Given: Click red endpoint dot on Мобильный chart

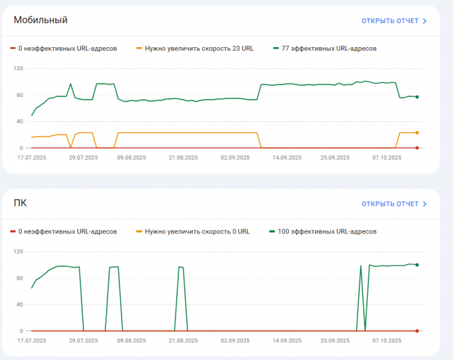Looking at the screenshot, I should [x=417, y=148].
